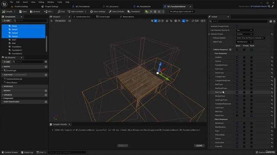Open Class Settings

(97, 12)
